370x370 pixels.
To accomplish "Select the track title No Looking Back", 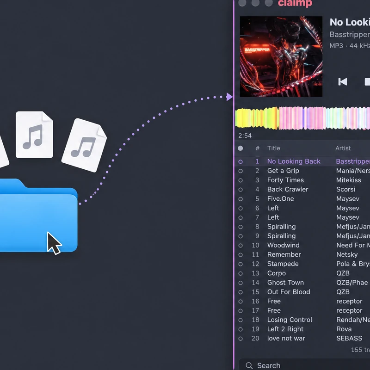I will [294, 161].
